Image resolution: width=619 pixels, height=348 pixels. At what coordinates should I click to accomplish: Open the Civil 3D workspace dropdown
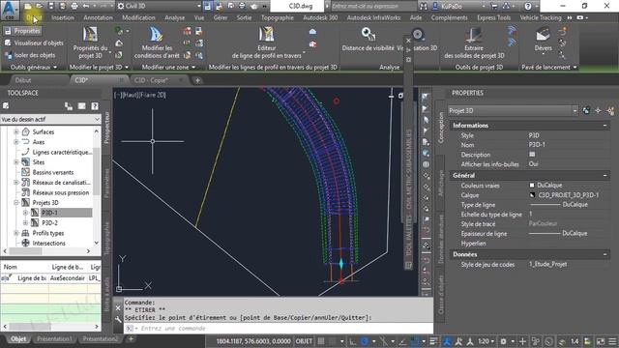[159, 6]
